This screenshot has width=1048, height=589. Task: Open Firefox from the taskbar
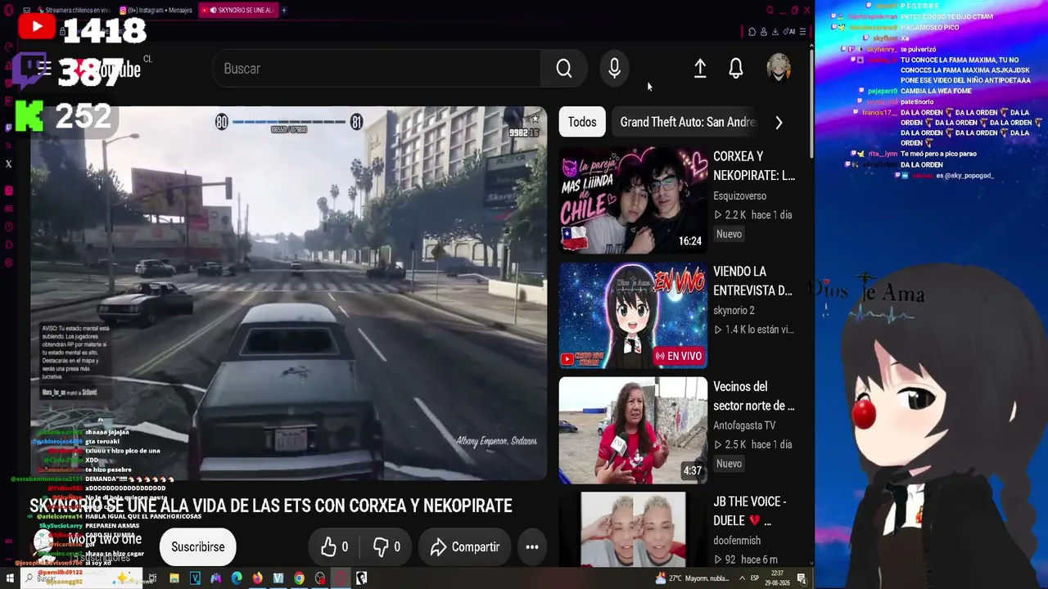(257, 579)
